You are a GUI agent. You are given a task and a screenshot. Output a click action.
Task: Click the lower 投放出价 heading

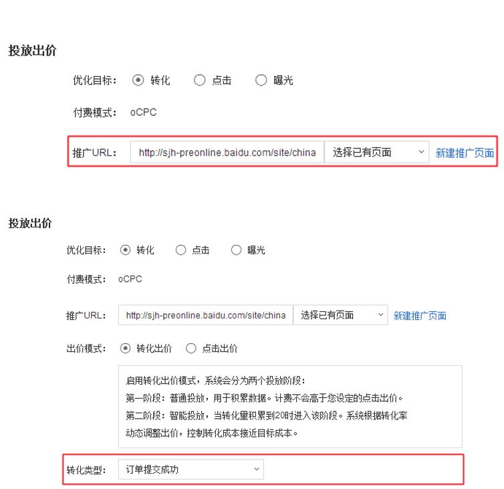click(30, 223)
